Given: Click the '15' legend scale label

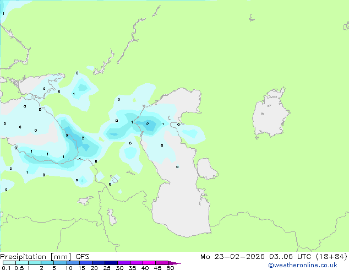Looking at the screenshot, I should click(x=81, y=268).
